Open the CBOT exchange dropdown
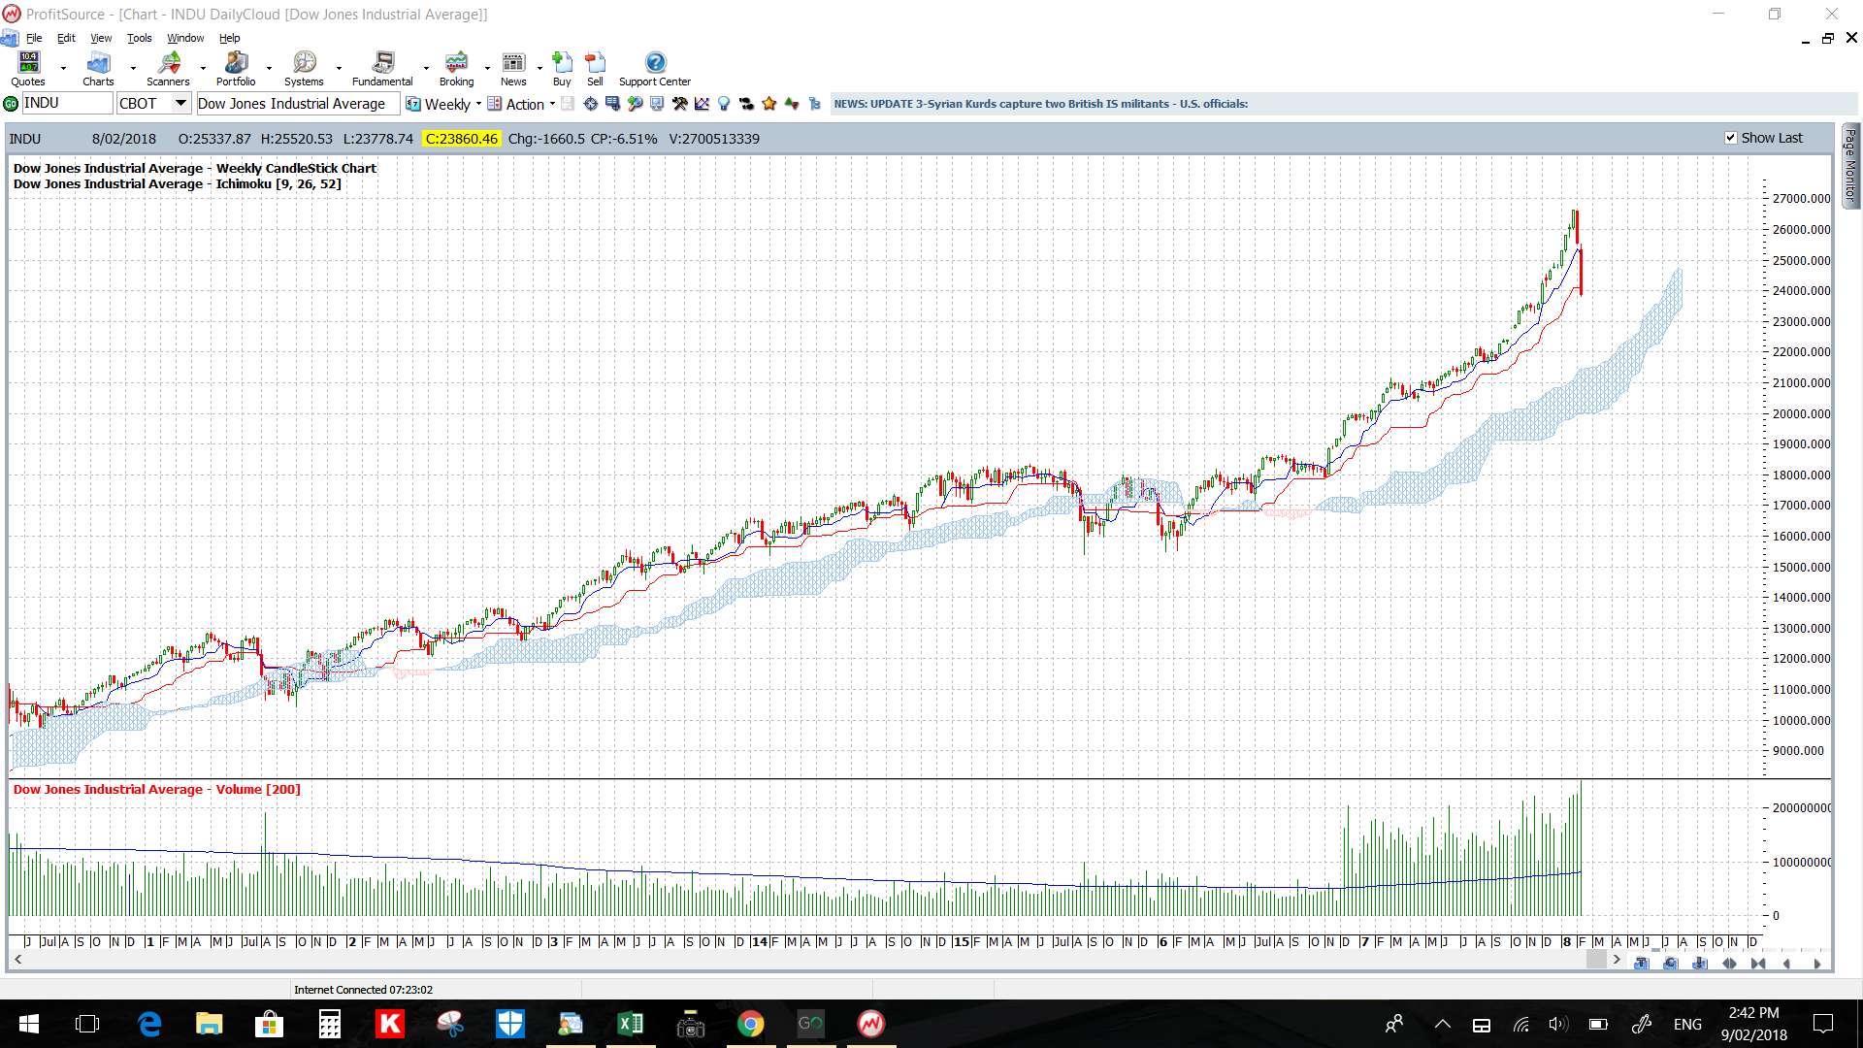This screenshot has height=1048, width=1863. [180, 103]
